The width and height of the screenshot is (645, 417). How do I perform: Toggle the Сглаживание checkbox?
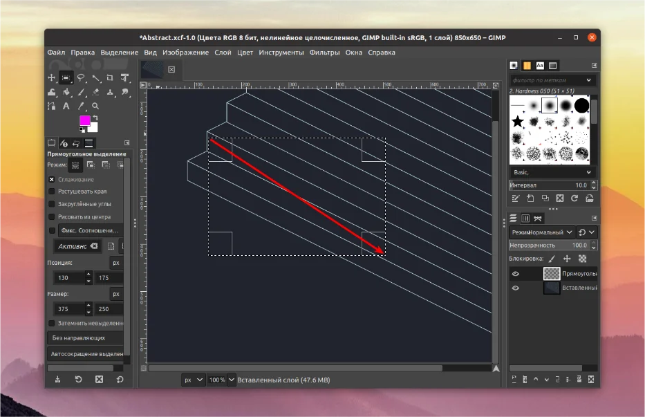pyautogui.click(x=52, y=180)
